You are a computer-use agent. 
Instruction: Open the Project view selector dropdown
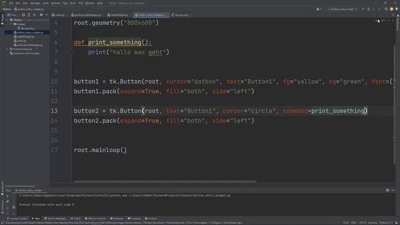tap(12, 15)
